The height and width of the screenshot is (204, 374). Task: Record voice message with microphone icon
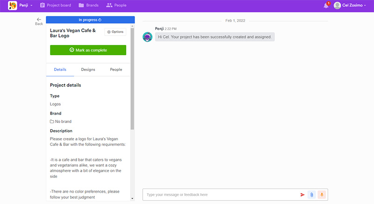322,195
